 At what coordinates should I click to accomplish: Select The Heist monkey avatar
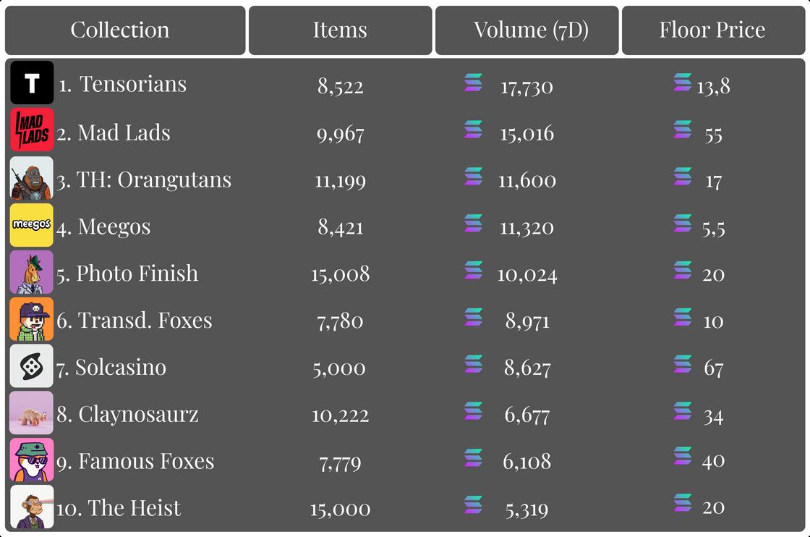pyautogui.click(x=32, y=507)
